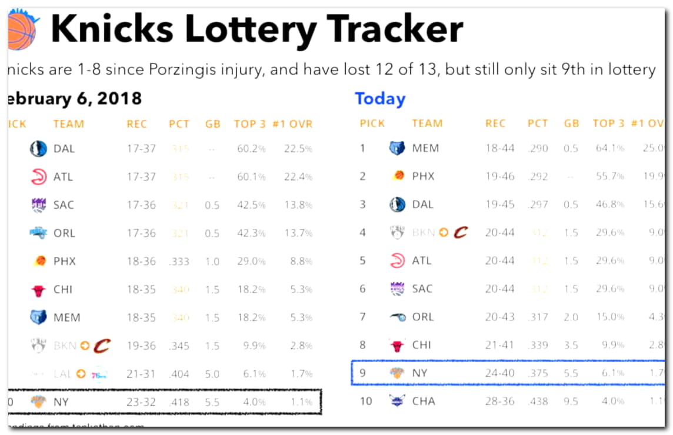Select the Chicago Bulls logo in February table

click(x=39, y=290)
